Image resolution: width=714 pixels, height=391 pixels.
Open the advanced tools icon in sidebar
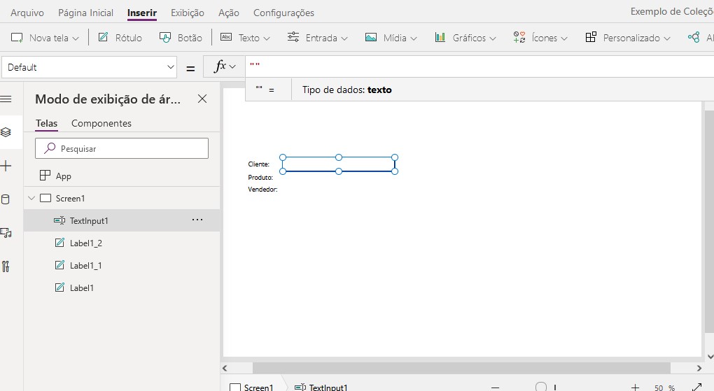coord(6,266)
